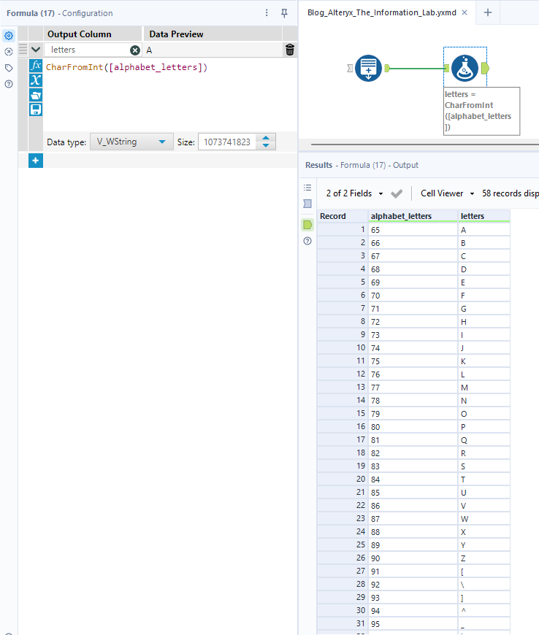Select the letter Z cell in results
This screenshot has width=539, height=635.
(x=484, y=558)
